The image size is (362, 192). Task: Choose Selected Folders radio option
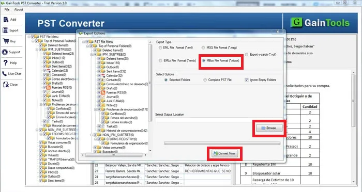tap(166, 80)
